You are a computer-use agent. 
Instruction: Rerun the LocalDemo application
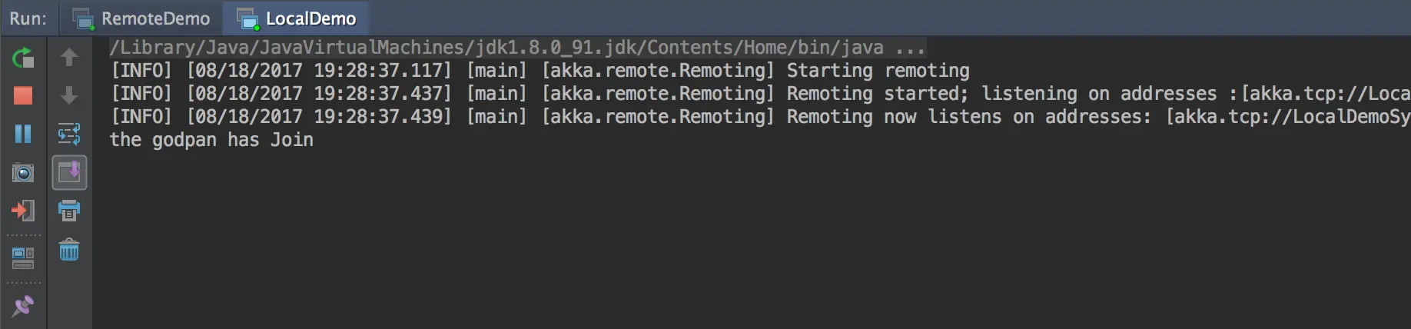(x=23, y=58)
